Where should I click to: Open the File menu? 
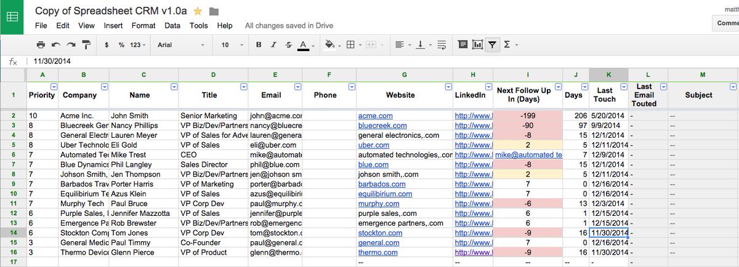(41, 26)
